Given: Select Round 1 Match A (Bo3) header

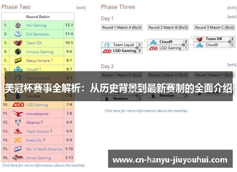Looking at the screenshot, I should tap(122, 28).
